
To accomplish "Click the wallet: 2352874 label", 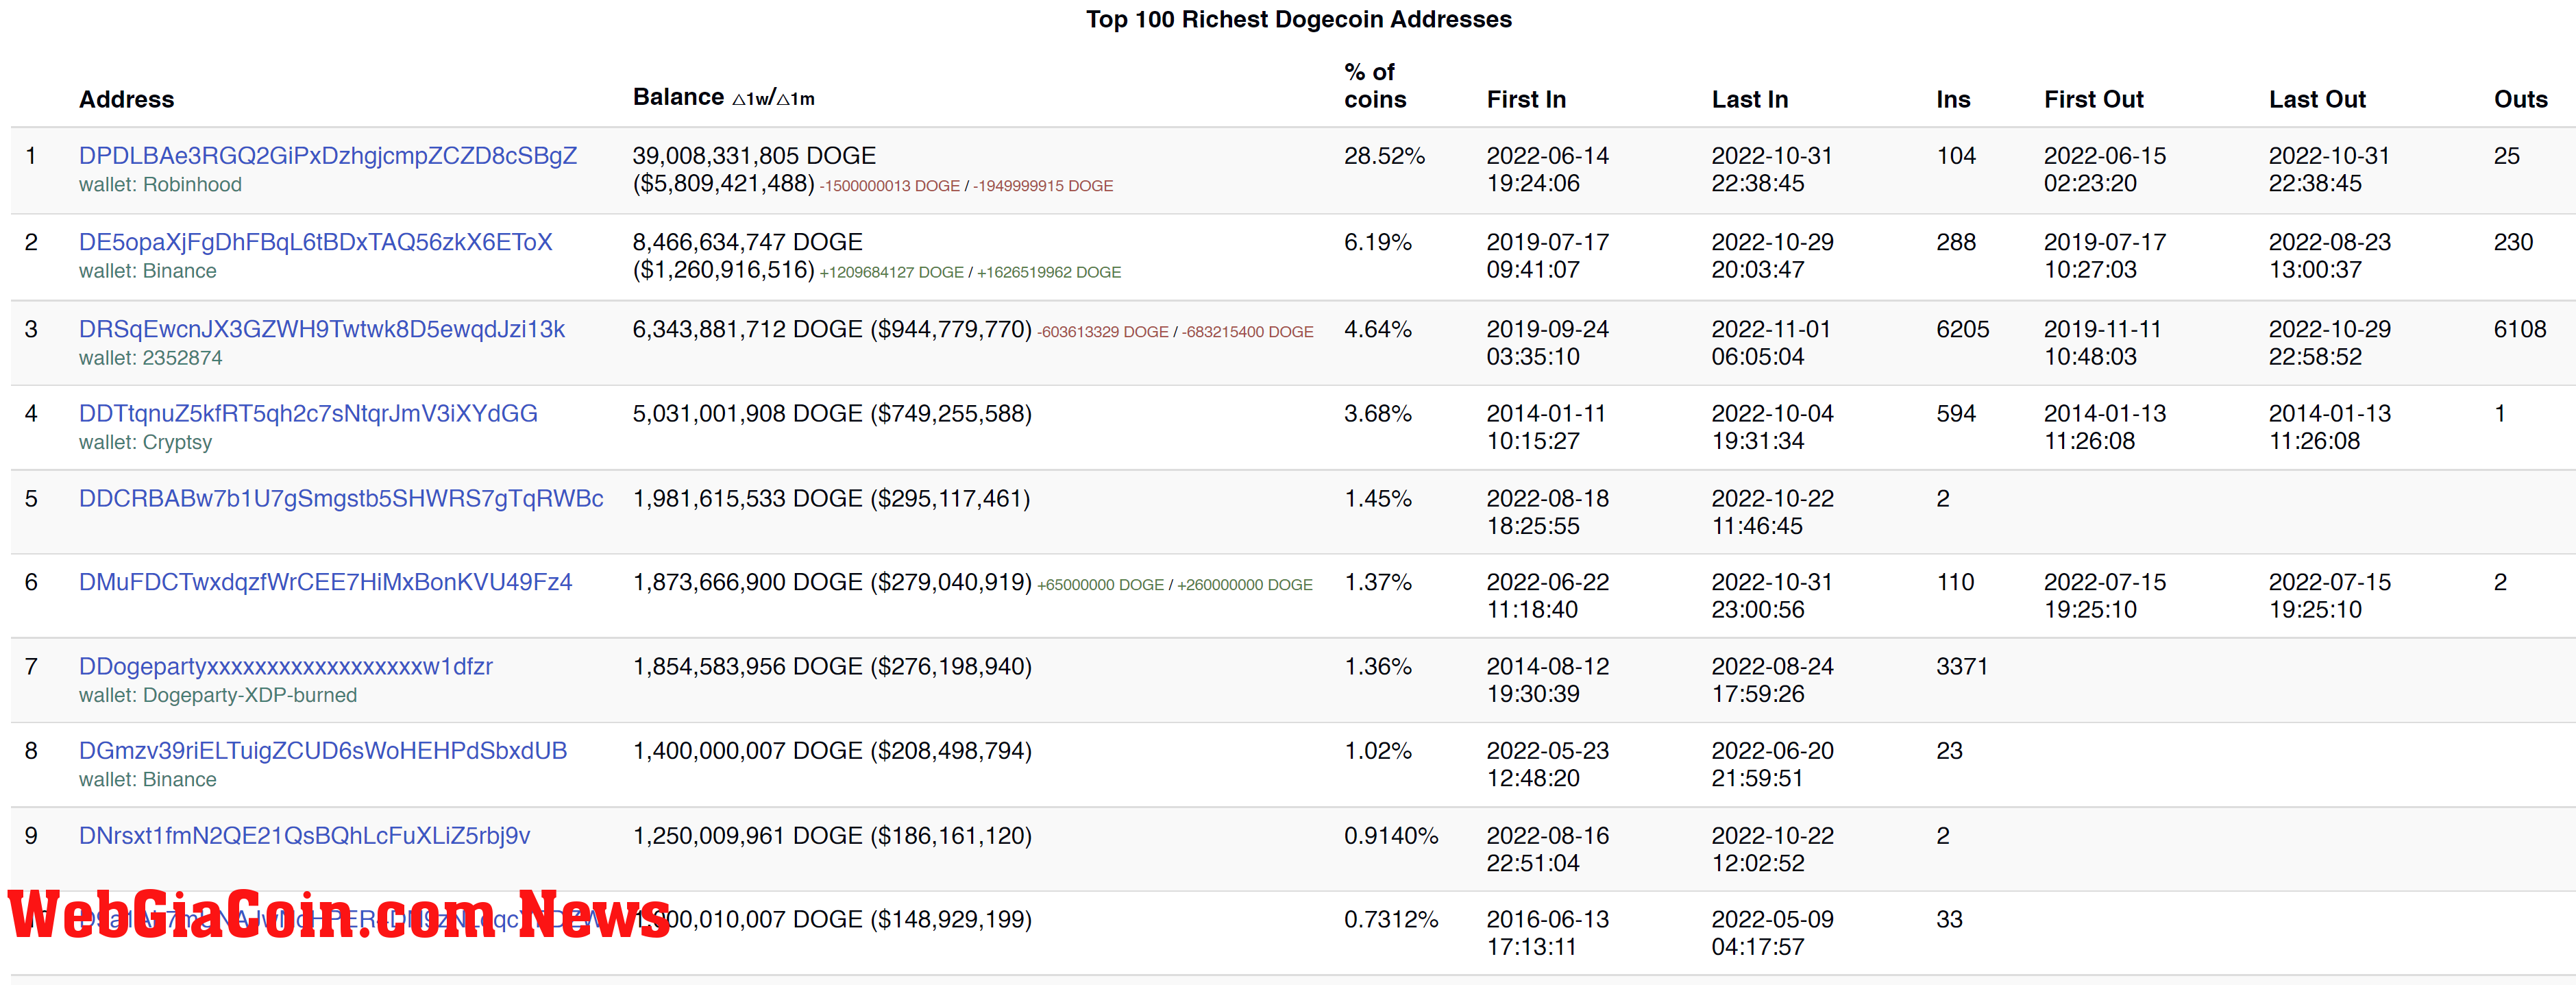I will click(151, 358).
